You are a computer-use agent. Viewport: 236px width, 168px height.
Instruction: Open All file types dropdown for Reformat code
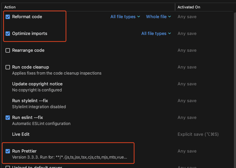pos(125,17)
